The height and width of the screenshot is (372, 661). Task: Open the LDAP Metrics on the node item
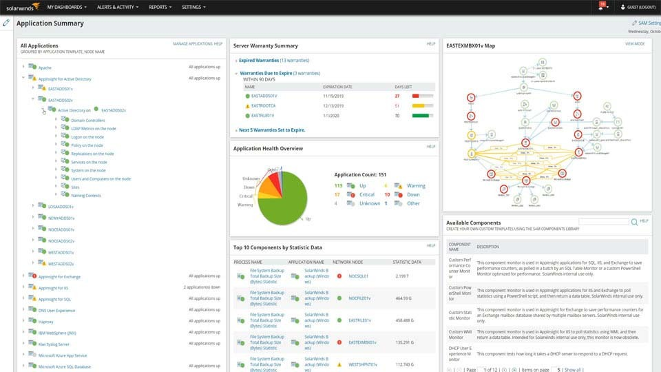93,129
